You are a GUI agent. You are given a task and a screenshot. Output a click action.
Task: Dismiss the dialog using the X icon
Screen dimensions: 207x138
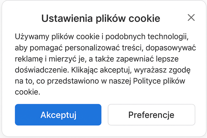(191, 18)
